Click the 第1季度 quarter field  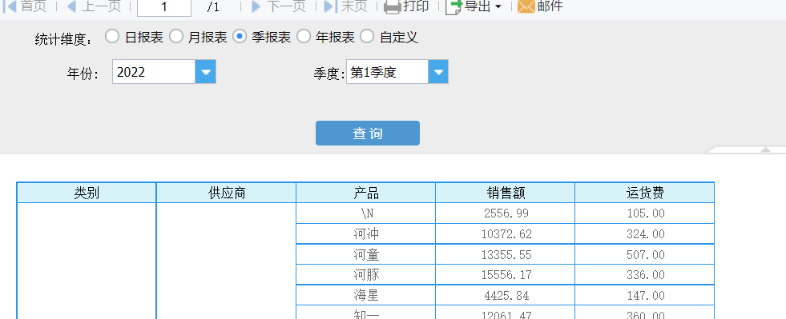point(388,72)
